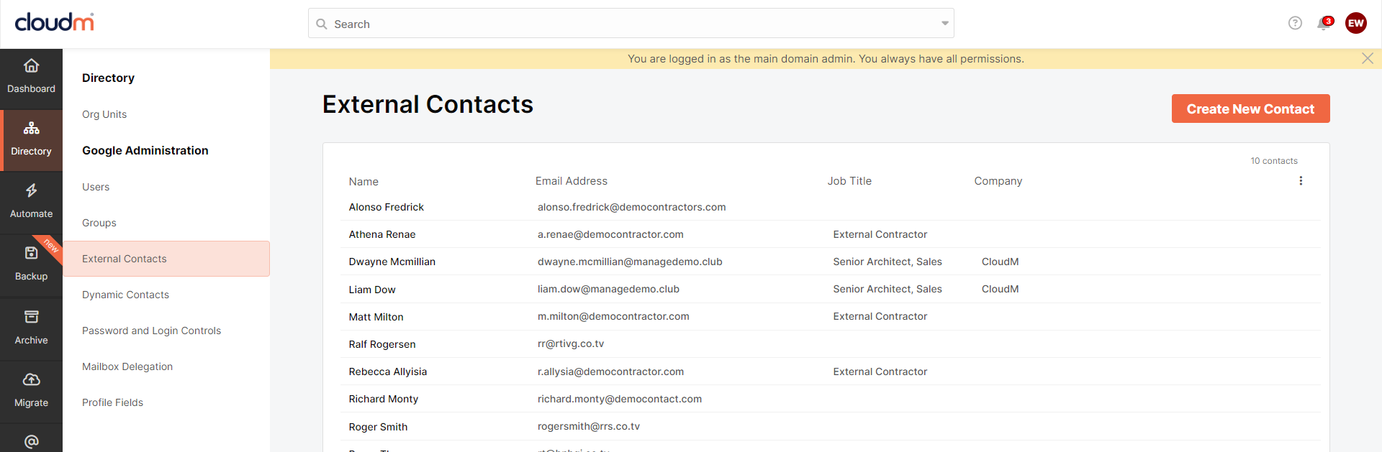
Task: Open the EW user avatar menu
Action: tap(1356, 23)
